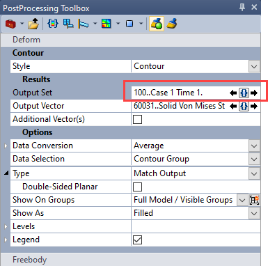Viewport: 268px width, 266px height.
Task: Go to previous Output Set arrow
Action: click(233, 93)
